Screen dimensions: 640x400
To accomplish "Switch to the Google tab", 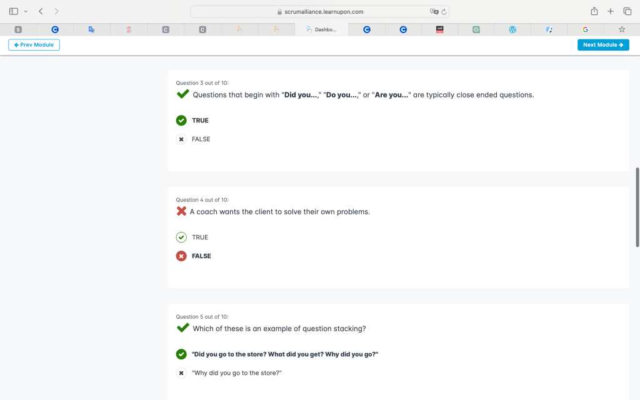I will (x=585, y=29).
